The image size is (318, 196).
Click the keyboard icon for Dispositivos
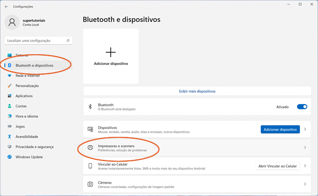coord(90,129)
